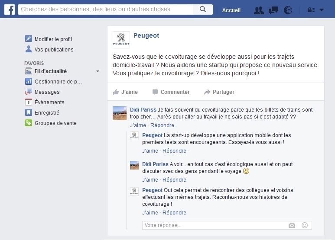The image size is (335, 240).
Task: Open Groupes de vente
Action: [x=55, y=123]
